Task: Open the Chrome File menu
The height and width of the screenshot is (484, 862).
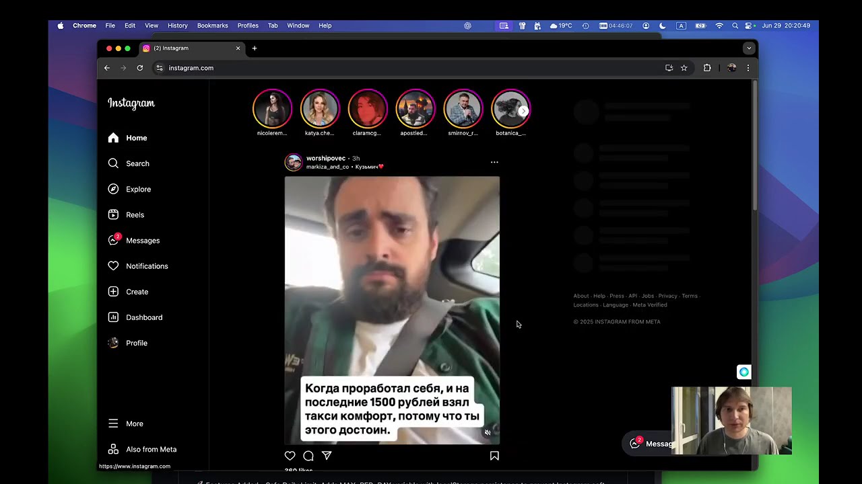Action: click(x=110, y=26)
